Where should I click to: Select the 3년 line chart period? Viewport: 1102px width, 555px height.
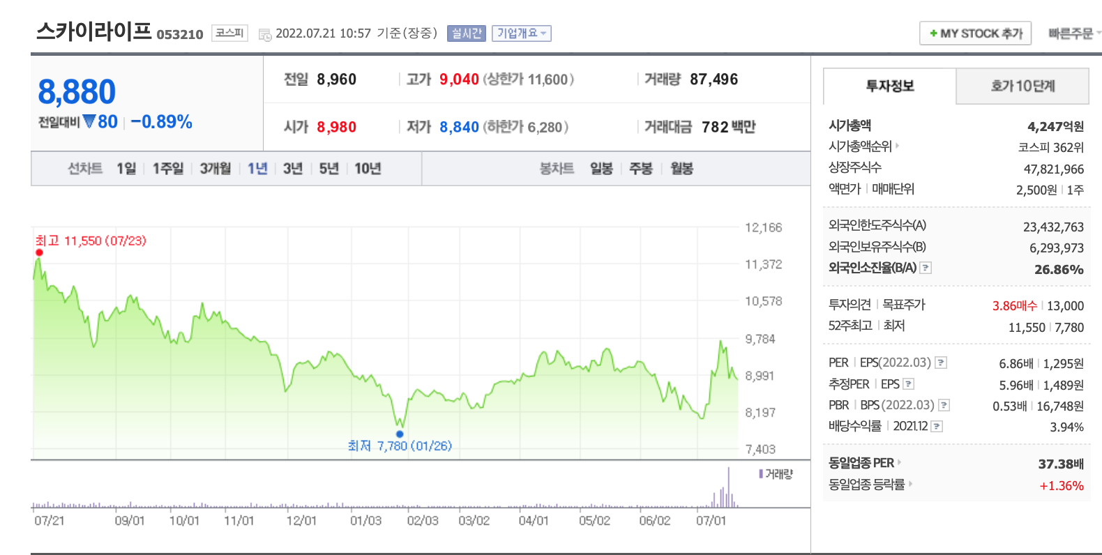293,169
